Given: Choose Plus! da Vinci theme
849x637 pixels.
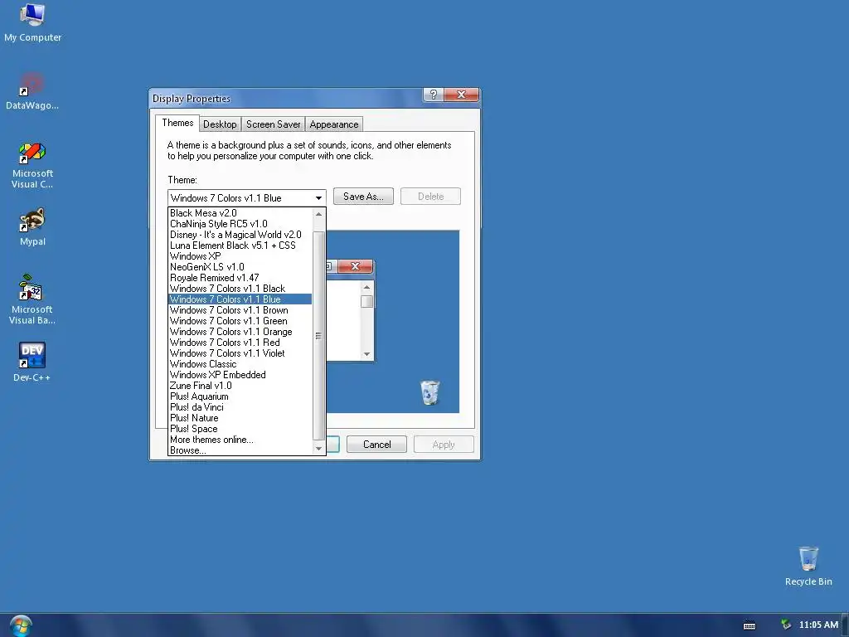Looking at the screenshot, I should tap(240, 407).
